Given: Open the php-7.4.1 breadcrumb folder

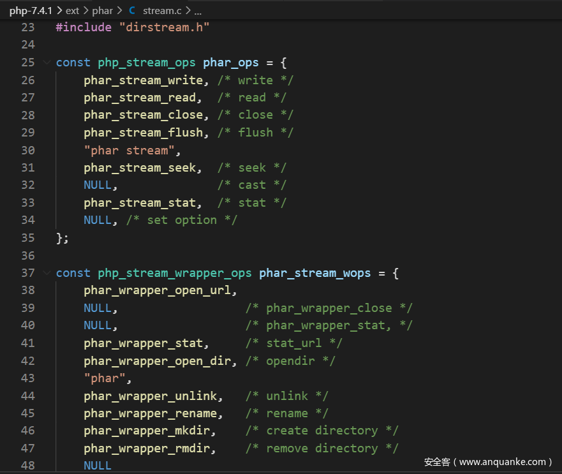Looking at the screenshot, I should coord(31,11).
